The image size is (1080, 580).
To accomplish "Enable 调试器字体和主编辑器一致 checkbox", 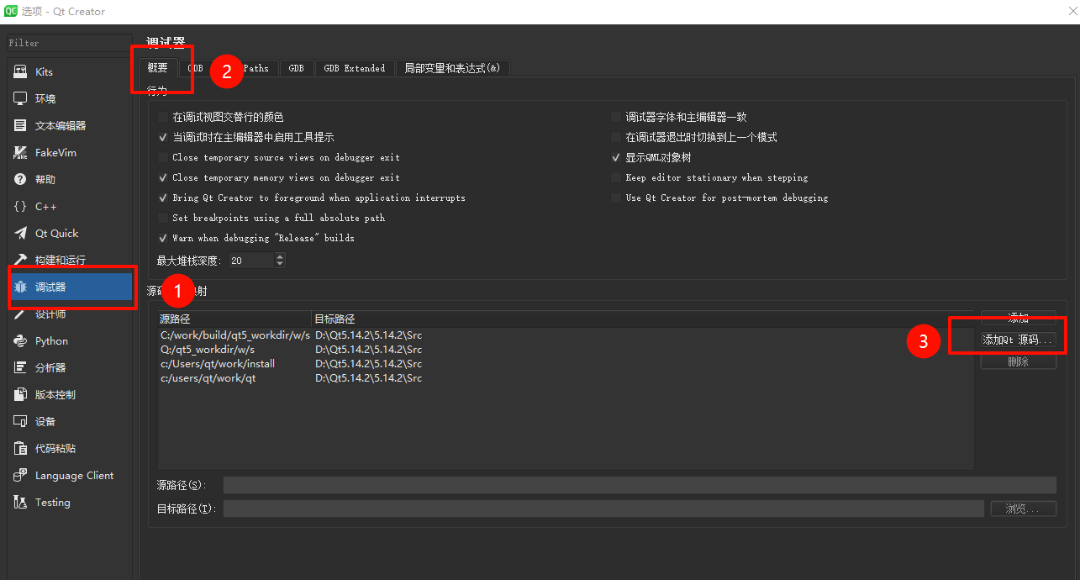I will coord(616,118).
